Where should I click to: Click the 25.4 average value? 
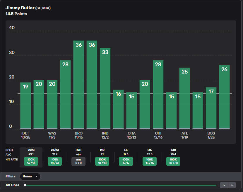[173, 154]
